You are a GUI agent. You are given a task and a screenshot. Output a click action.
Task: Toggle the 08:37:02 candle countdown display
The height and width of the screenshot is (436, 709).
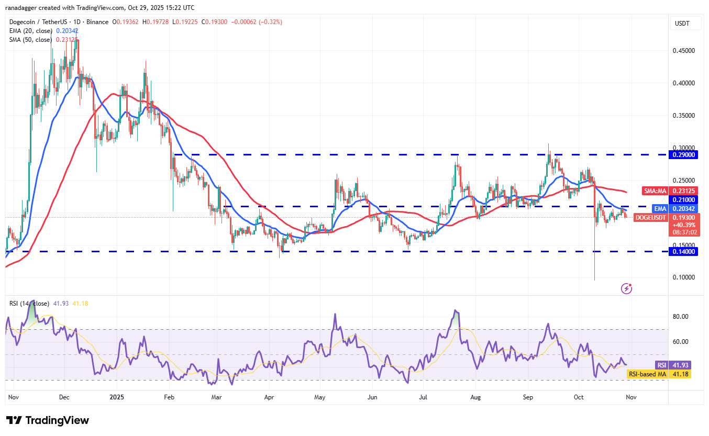click(684, 231)
